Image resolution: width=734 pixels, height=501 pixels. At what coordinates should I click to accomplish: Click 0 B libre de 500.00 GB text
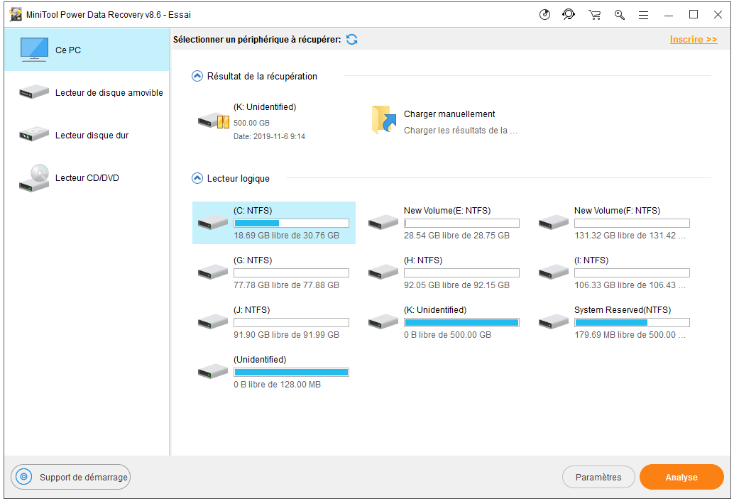click(447, 334)
